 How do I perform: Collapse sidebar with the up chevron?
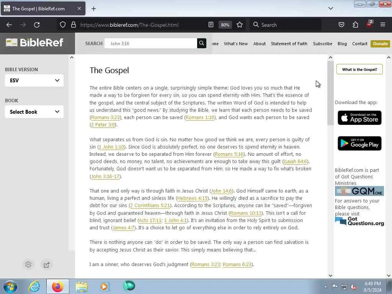[72, 57]
